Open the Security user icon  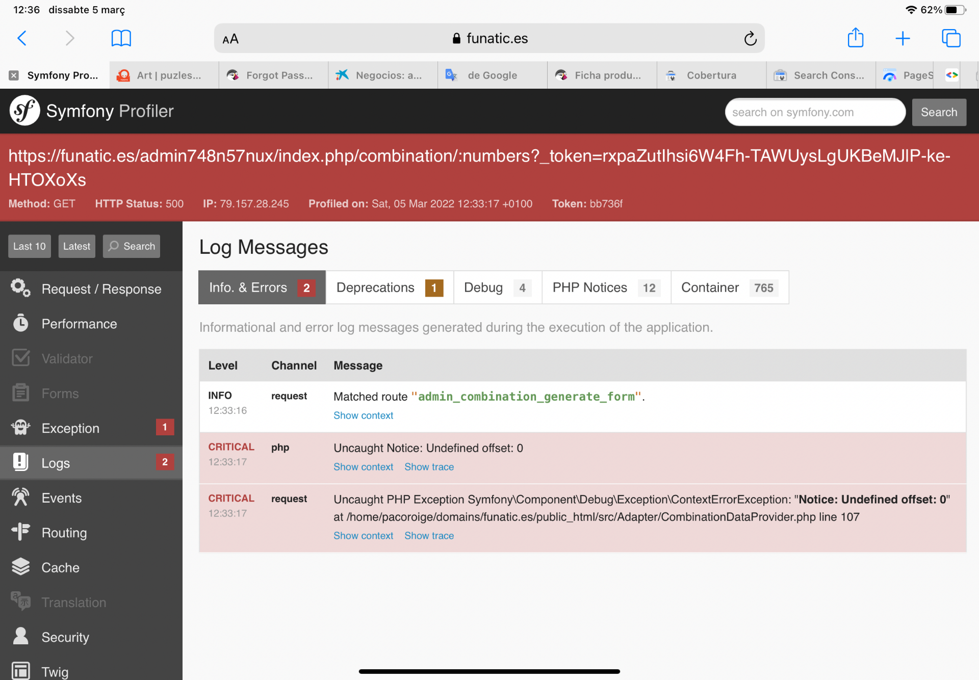coord(20,637)
